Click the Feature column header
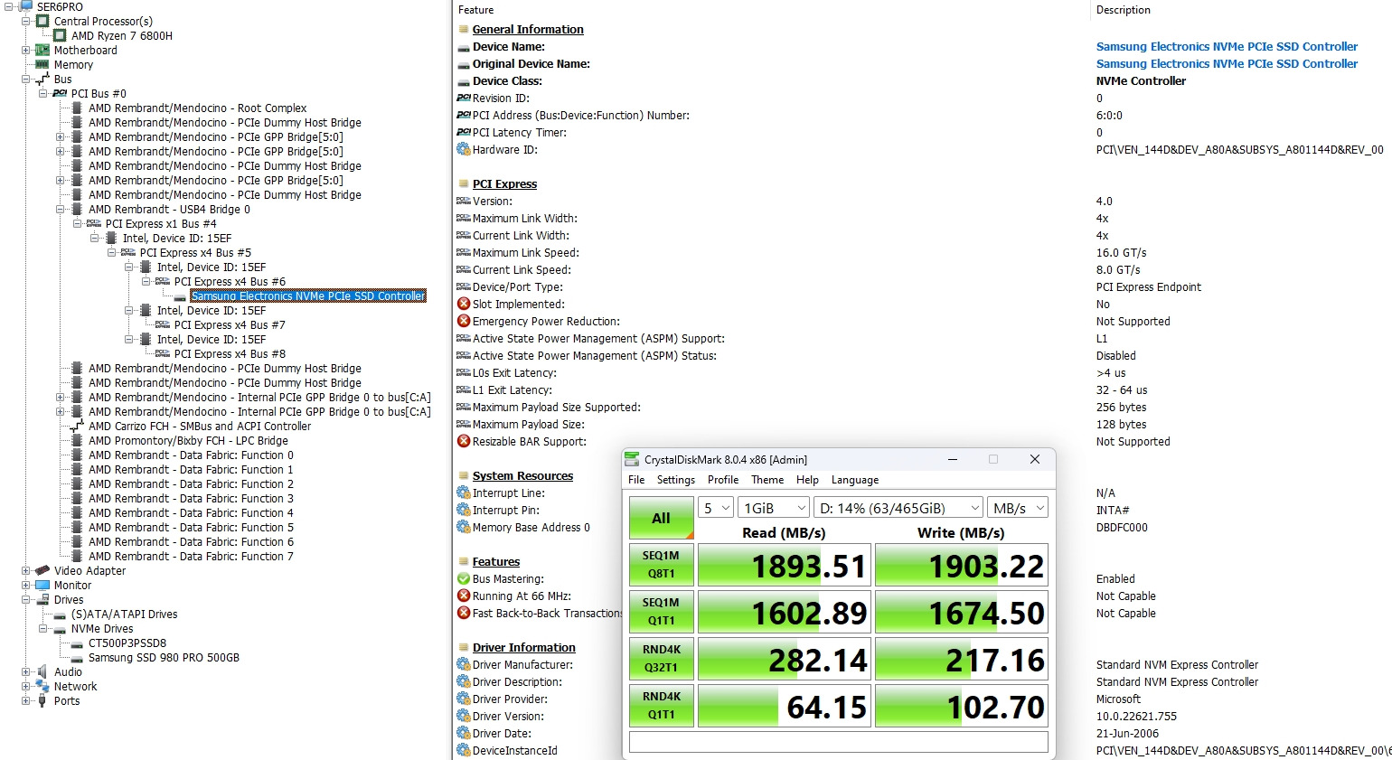The image size is (1392, 760). point(476,10)
